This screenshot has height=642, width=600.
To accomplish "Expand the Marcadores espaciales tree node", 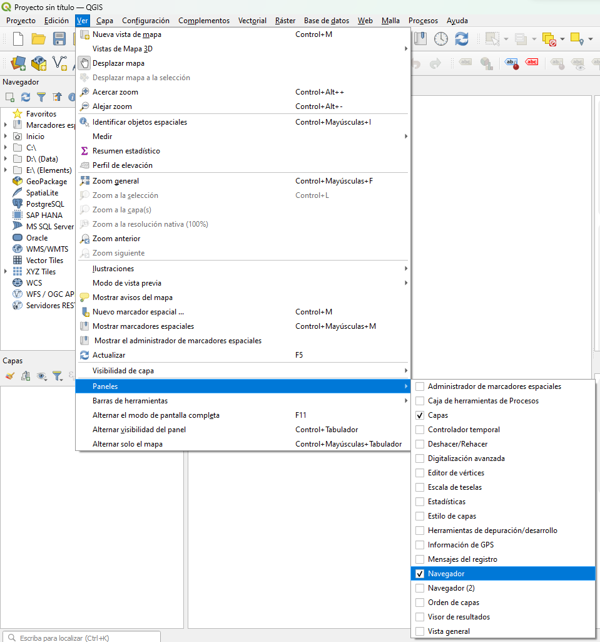I will [5, 125].
